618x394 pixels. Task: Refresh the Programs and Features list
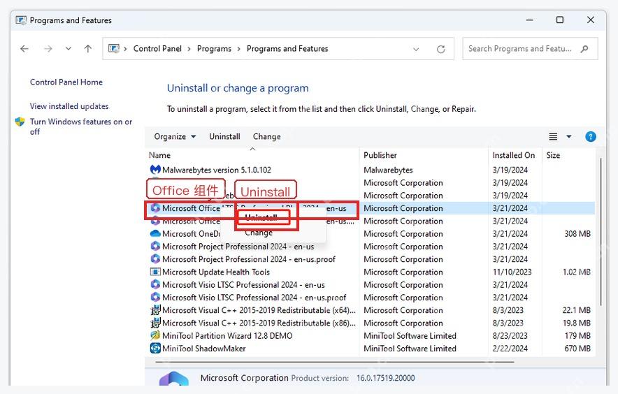point(441,49)
